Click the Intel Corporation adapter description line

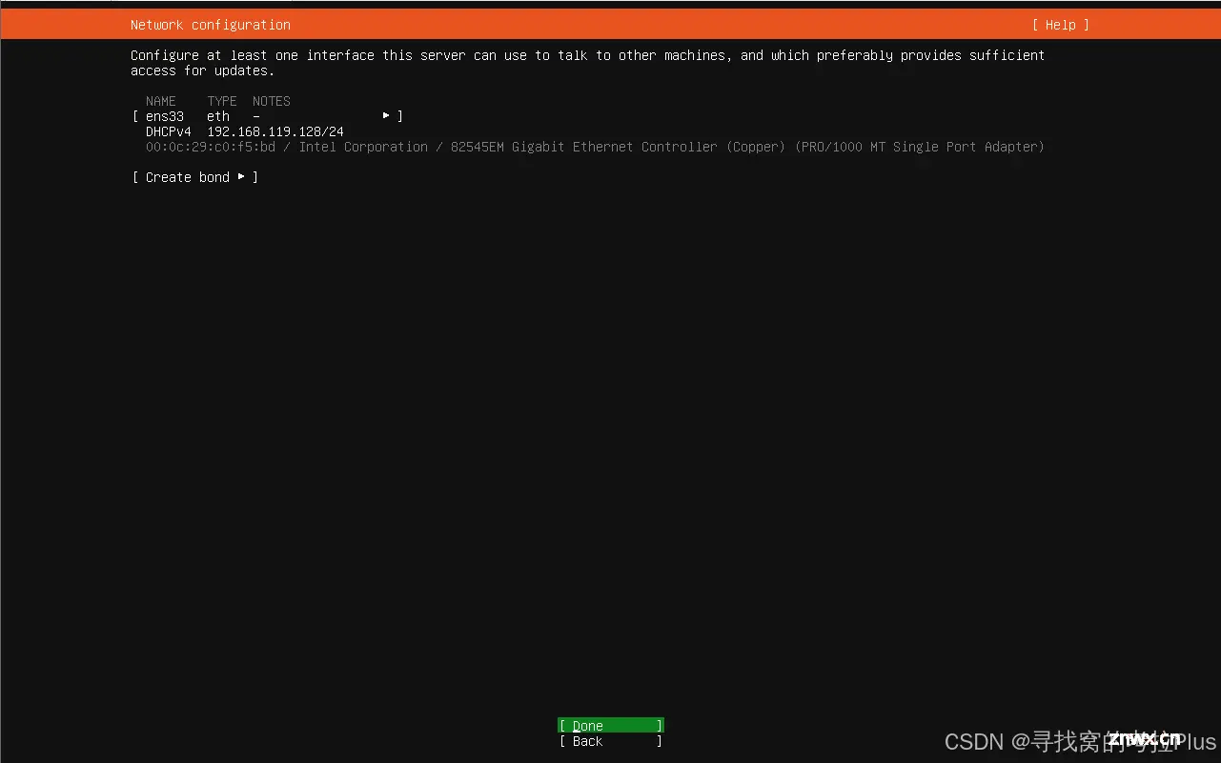pyautogui.click(x=595, y=147)
